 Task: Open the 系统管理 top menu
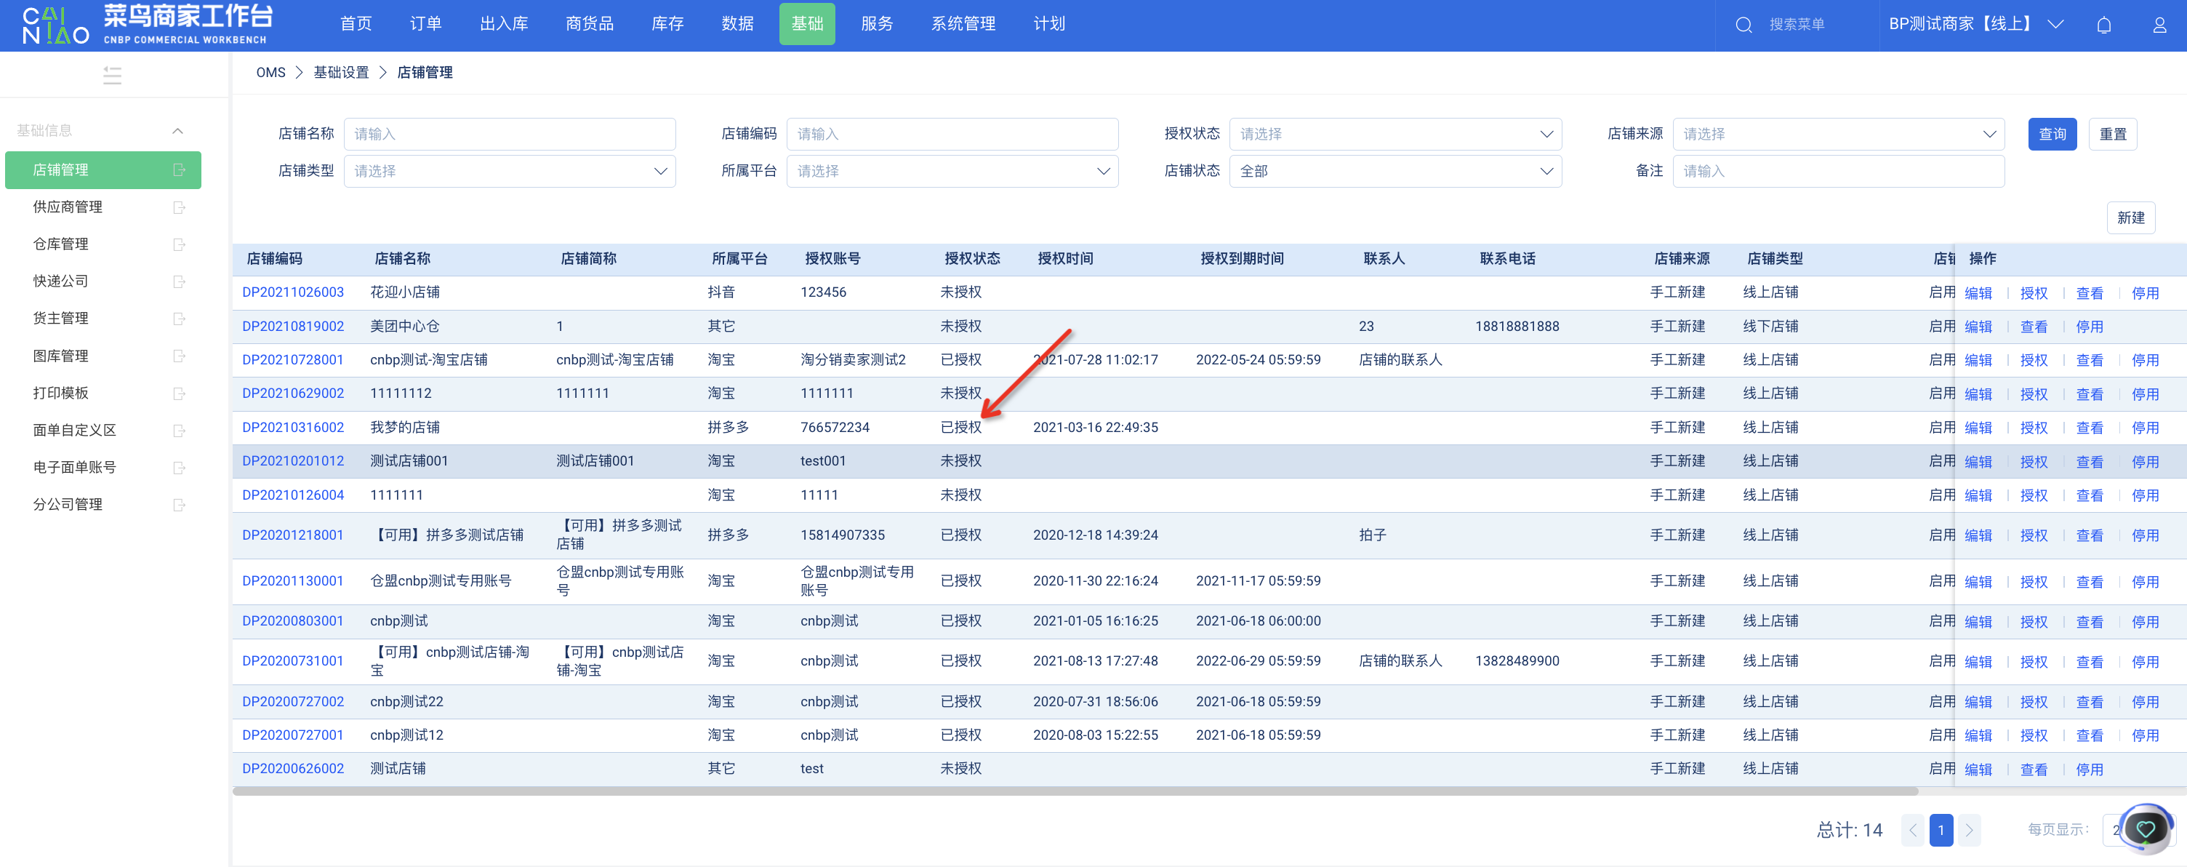pos(963,24)
